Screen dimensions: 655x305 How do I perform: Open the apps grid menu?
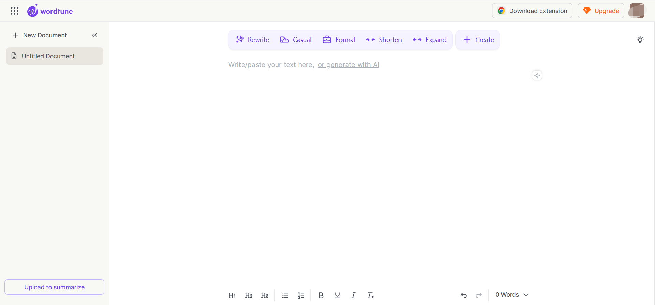(15, 11)
